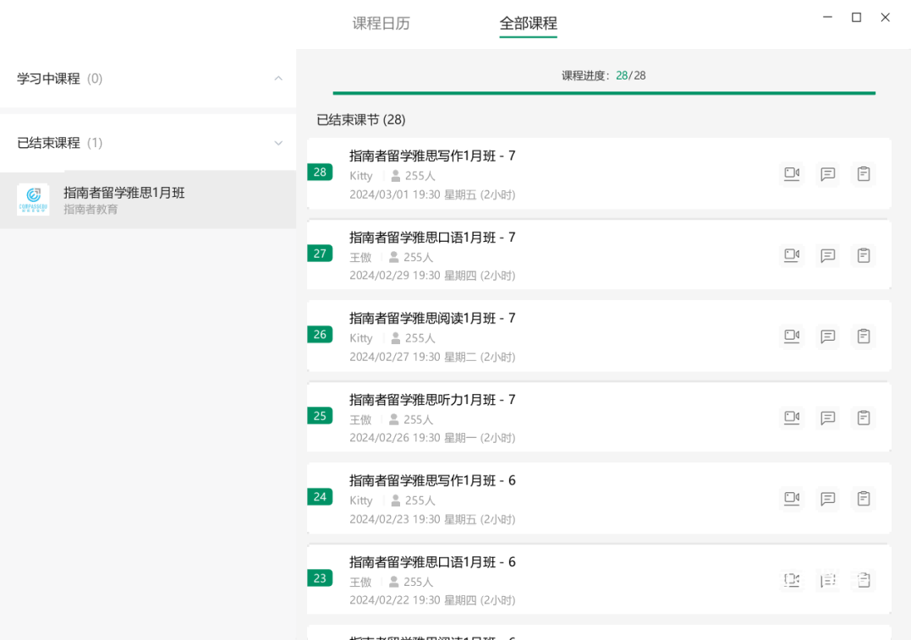Open chat messages for lesson 24 写作 - 6
Viewport: 911px width, 640px height.
pyautogui.click(x=828, y=498)
